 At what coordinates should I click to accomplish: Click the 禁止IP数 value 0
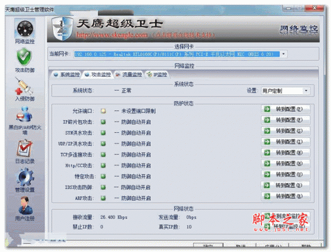pyautogui.click(x=102, y=227)
